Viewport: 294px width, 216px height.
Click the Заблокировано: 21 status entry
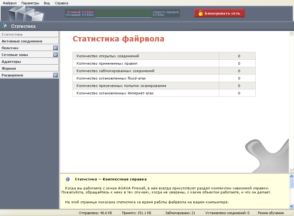pyautogui.click(x=180, y=213)
